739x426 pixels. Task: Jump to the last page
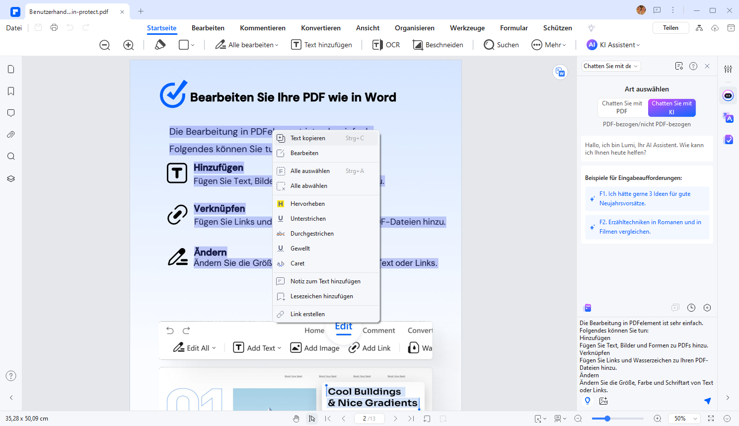coord(411,419)
